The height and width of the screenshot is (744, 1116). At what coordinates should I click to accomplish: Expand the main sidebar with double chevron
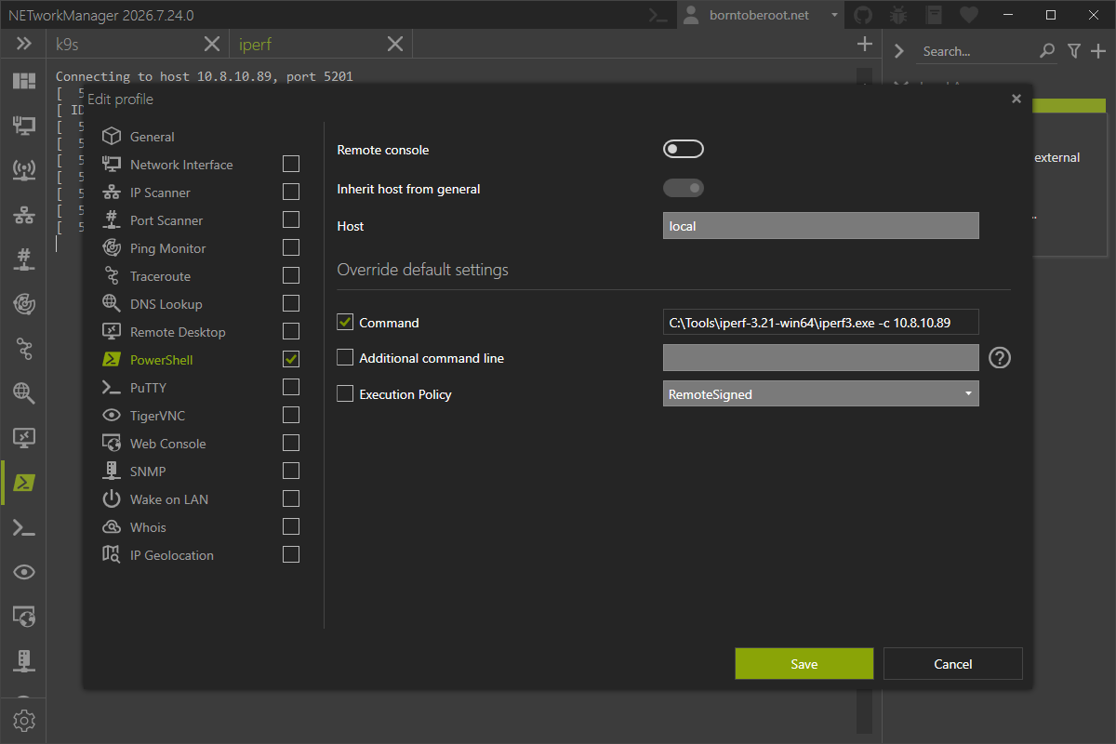(24, 44)
